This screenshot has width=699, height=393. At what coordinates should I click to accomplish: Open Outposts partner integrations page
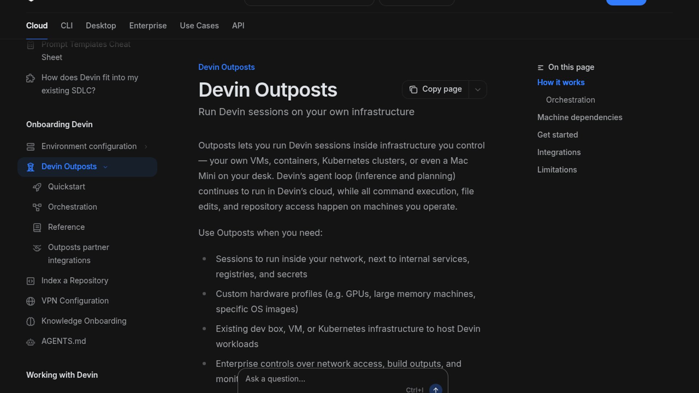pyautogui.click(x=78, y=254)
